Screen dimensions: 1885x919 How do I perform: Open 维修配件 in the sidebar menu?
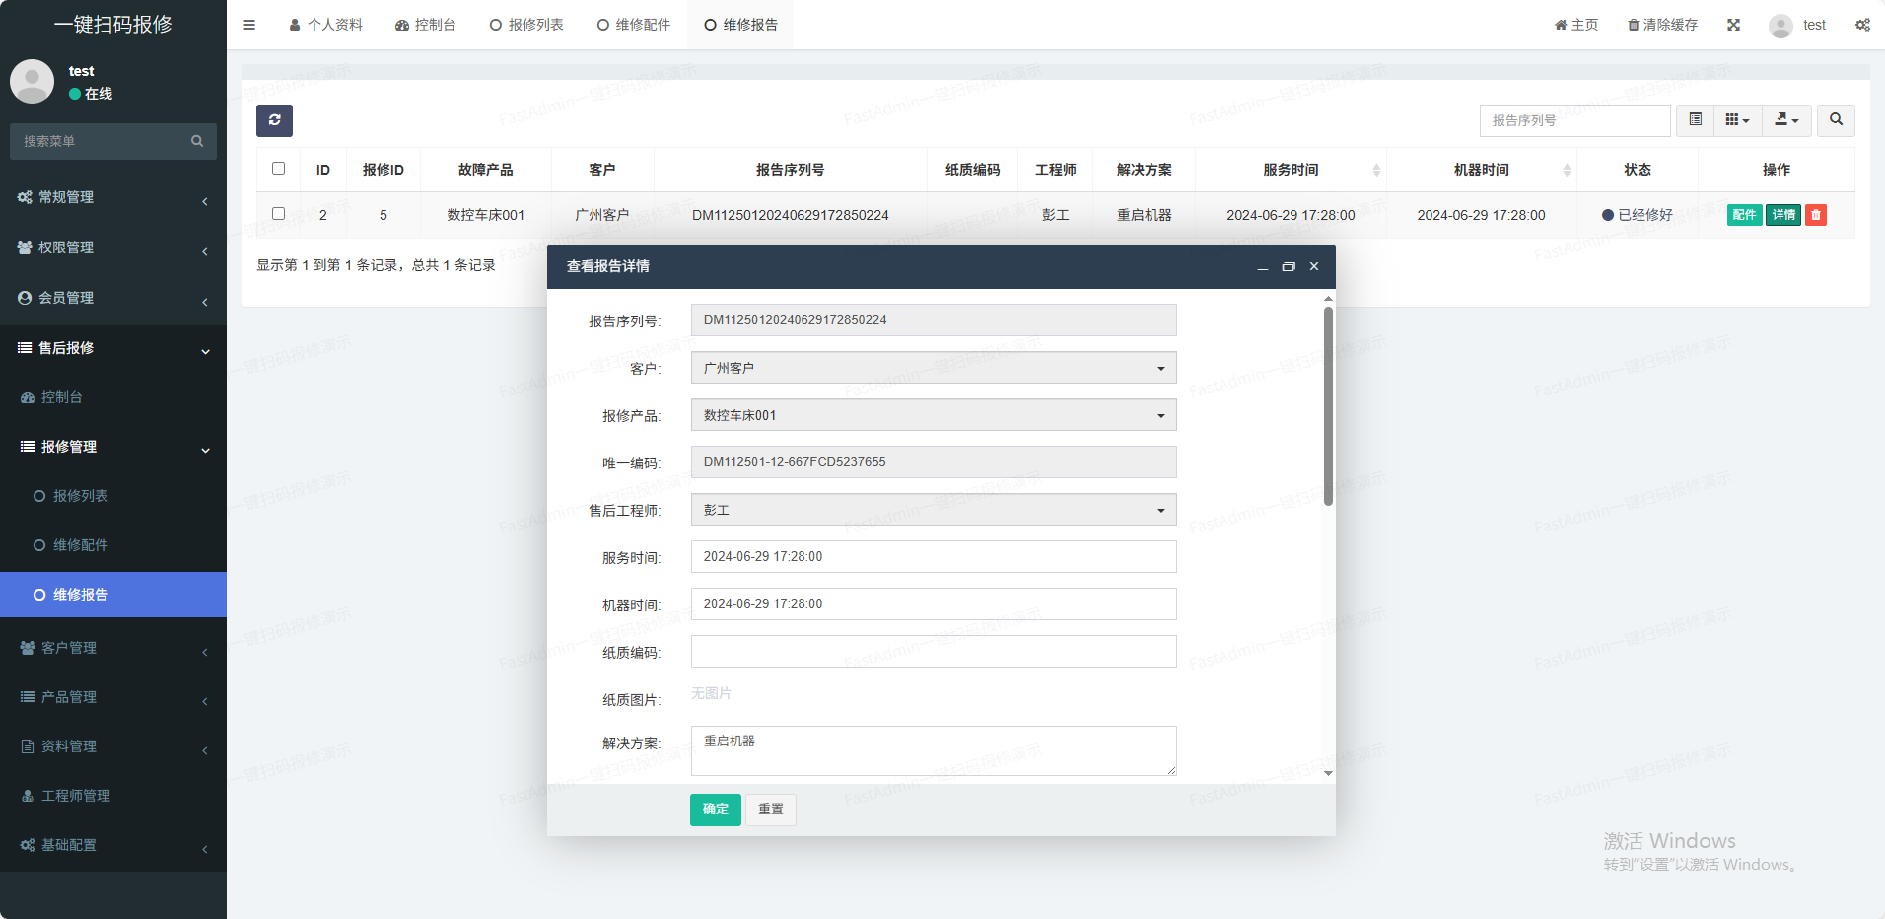(x=81, y=545)
